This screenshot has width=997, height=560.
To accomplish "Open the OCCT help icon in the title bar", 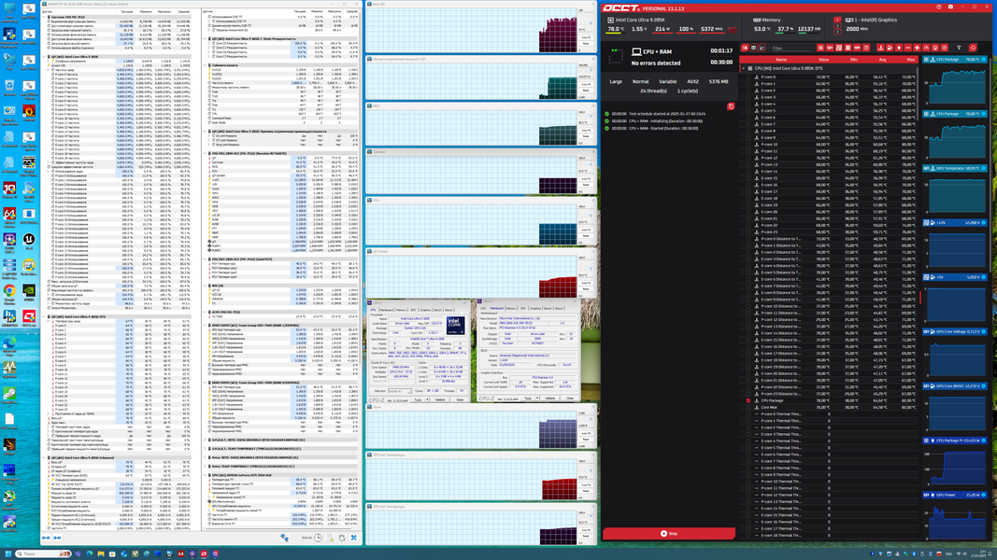I will tap(939, 7).
